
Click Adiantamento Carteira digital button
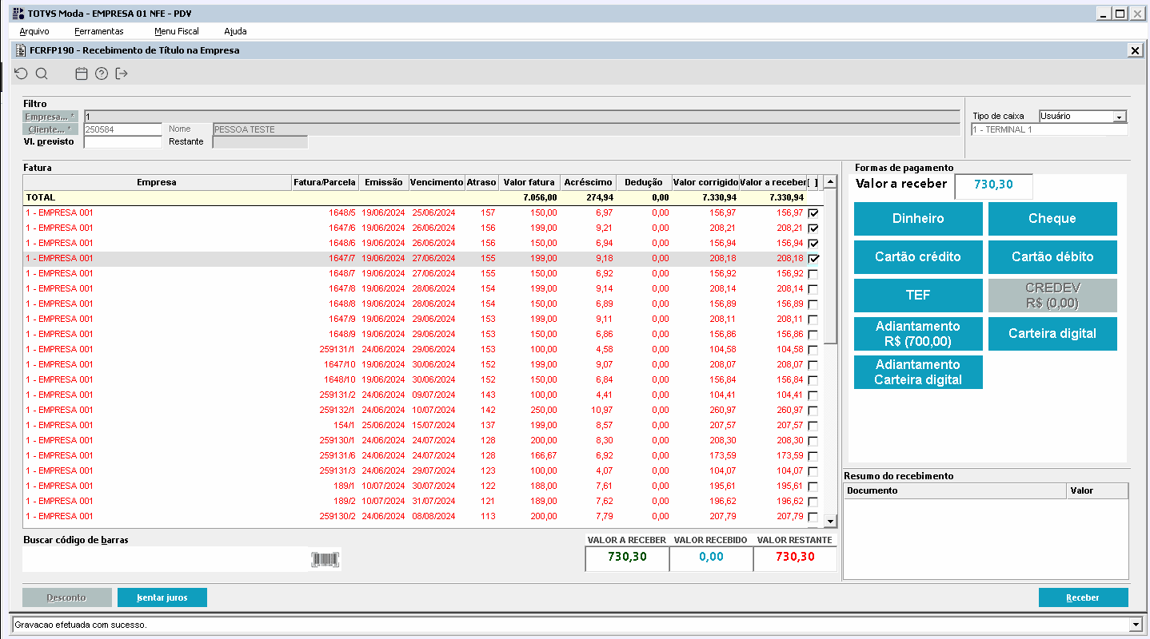pyautogui.click(x=918, y=372)
